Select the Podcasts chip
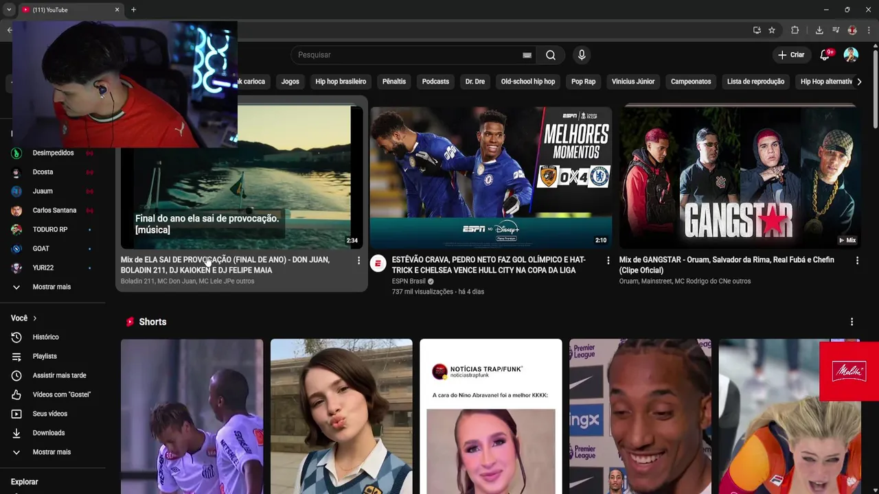The width and height of the screenshot is (879, 494). pos(435,82)
